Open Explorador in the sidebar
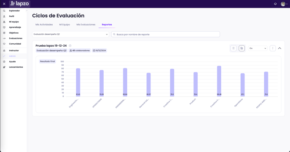Image resolution: width=290 pixels, height=152 pixels. click(x=14, y=11)
